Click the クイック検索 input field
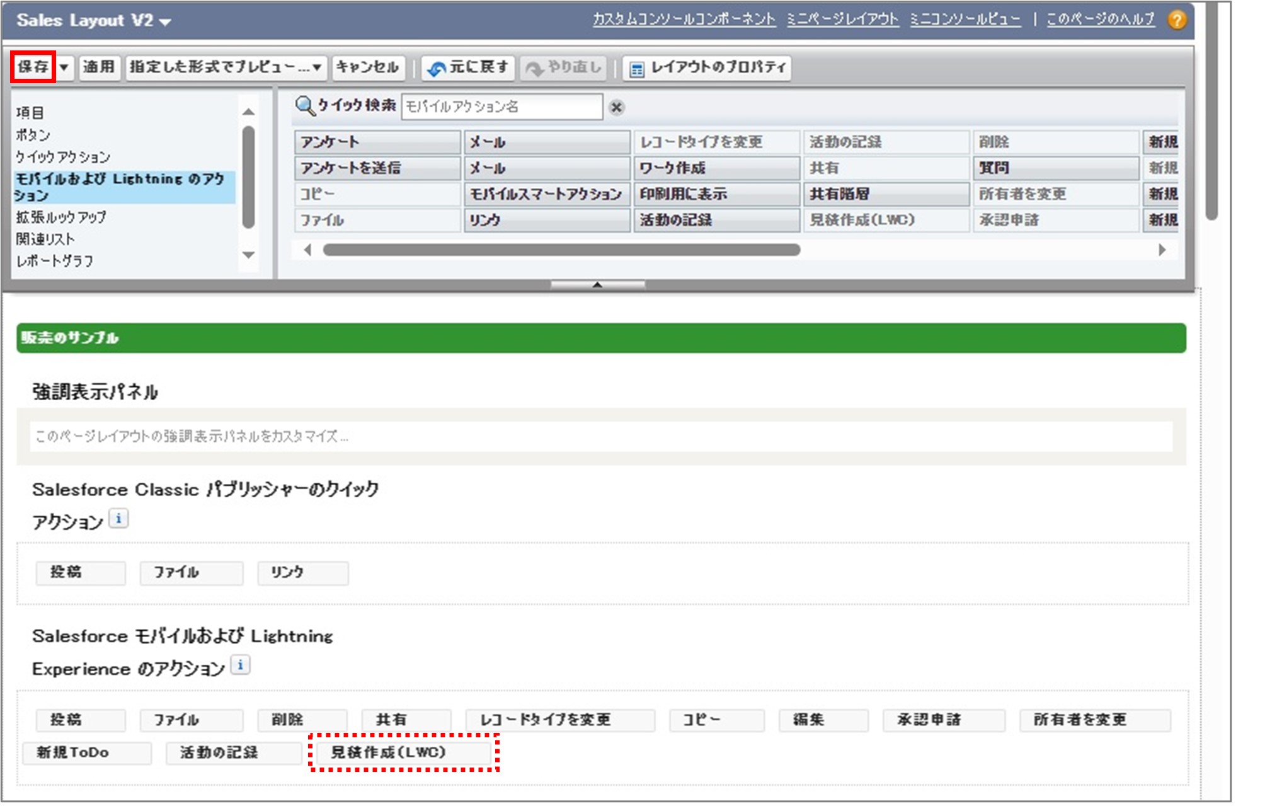 (x=502, y=107)
